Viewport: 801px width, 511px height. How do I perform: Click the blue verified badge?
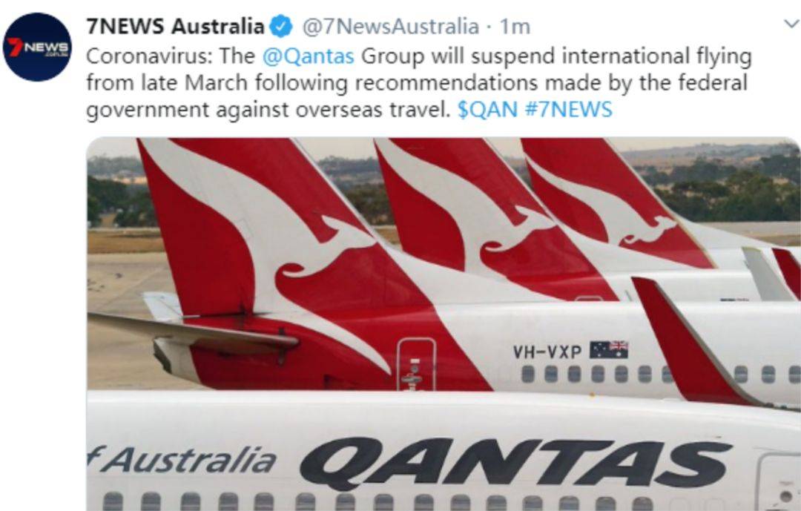coord(280,27)
